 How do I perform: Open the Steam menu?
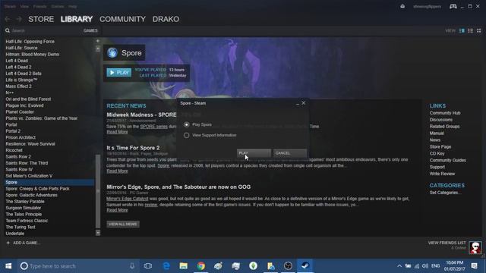click(x=10, y=7)
